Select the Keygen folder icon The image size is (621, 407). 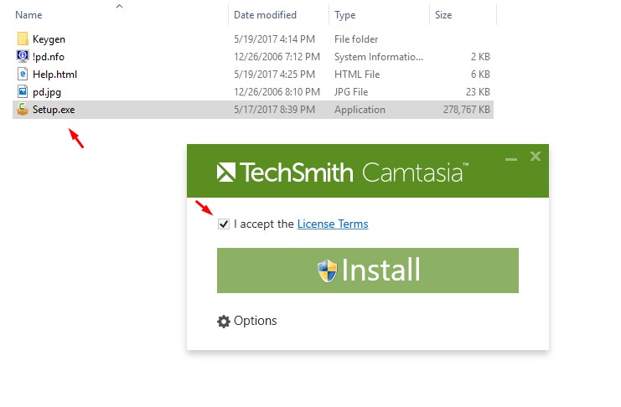(x=23, y=39)
